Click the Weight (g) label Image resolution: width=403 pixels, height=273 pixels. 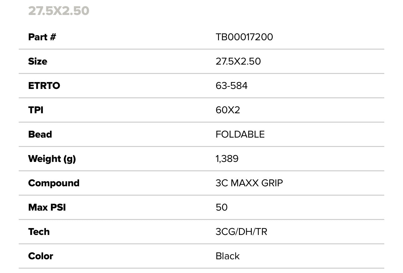[52, 159]
